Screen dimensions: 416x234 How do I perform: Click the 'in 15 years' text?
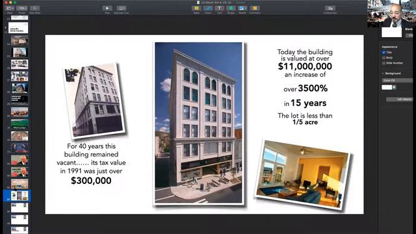pos(305,103)
